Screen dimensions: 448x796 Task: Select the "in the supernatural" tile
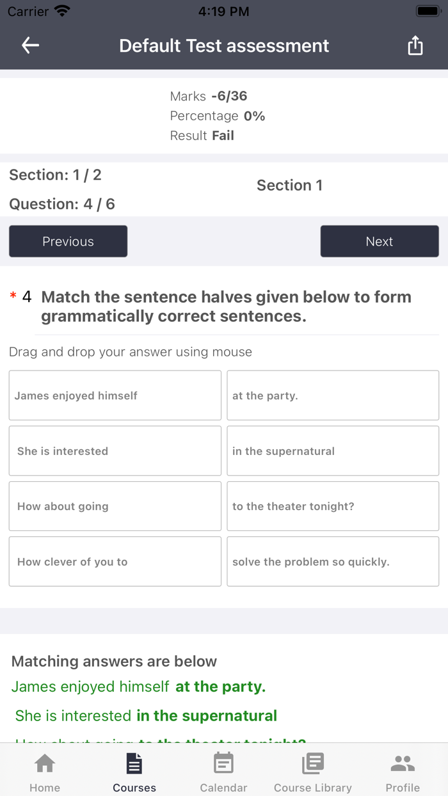pyautogui.click(x=333, y=451)
